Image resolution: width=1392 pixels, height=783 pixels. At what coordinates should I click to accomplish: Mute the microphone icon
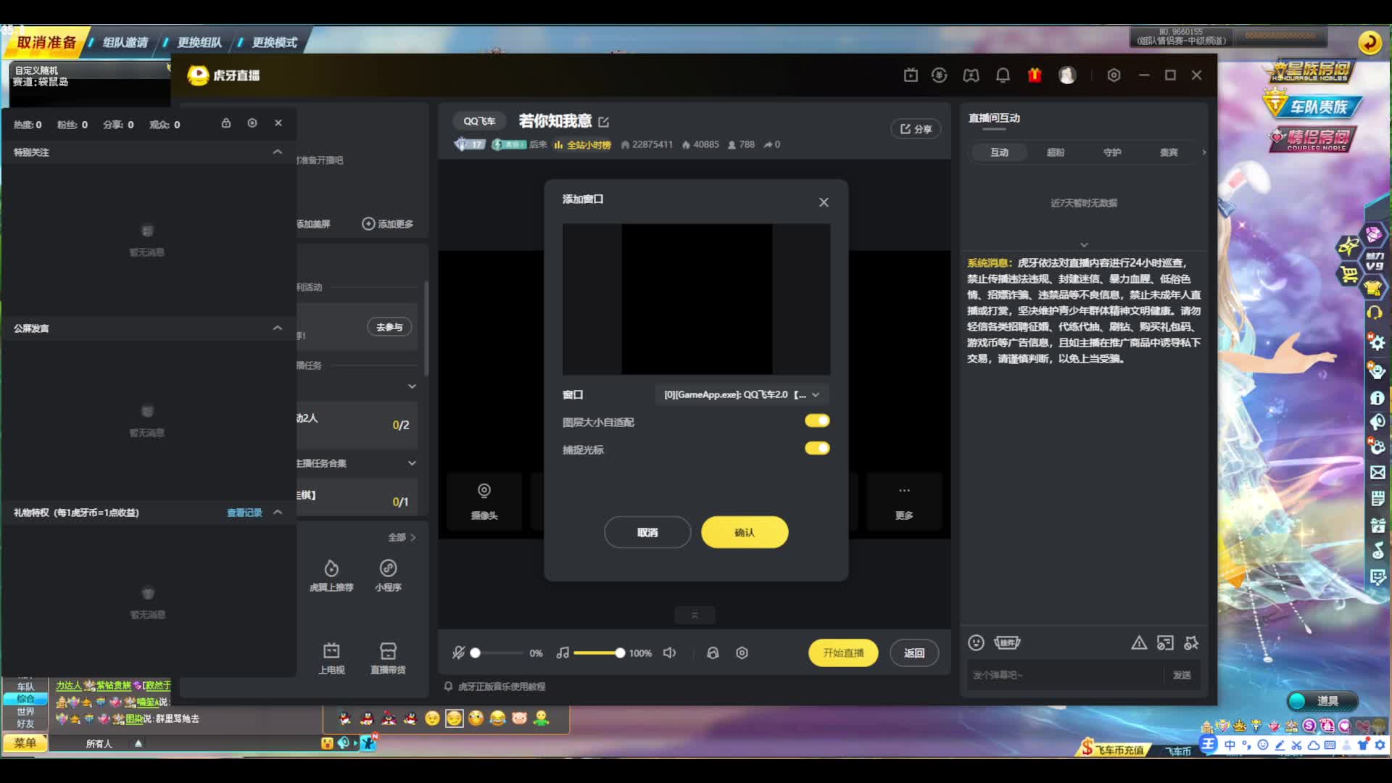click(458, 652)
